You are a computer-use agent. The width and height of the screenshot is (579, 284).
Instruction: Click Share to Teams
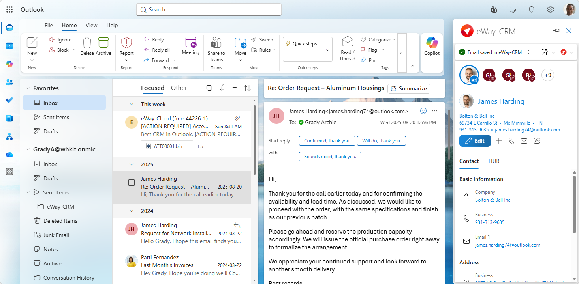(x=216, y=49)
